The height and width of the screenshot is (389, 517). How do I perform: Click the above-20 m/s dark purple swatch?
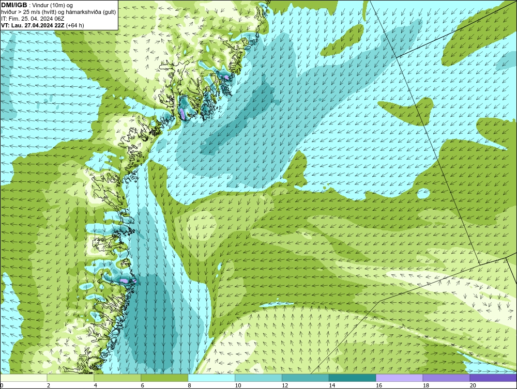coord(493,378)
